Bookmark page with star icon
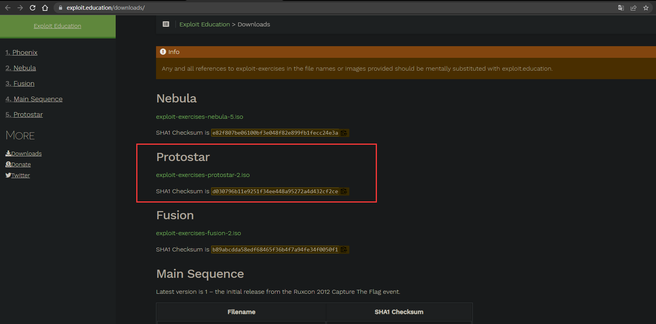656x324 pixels. (x=646, y=8)
